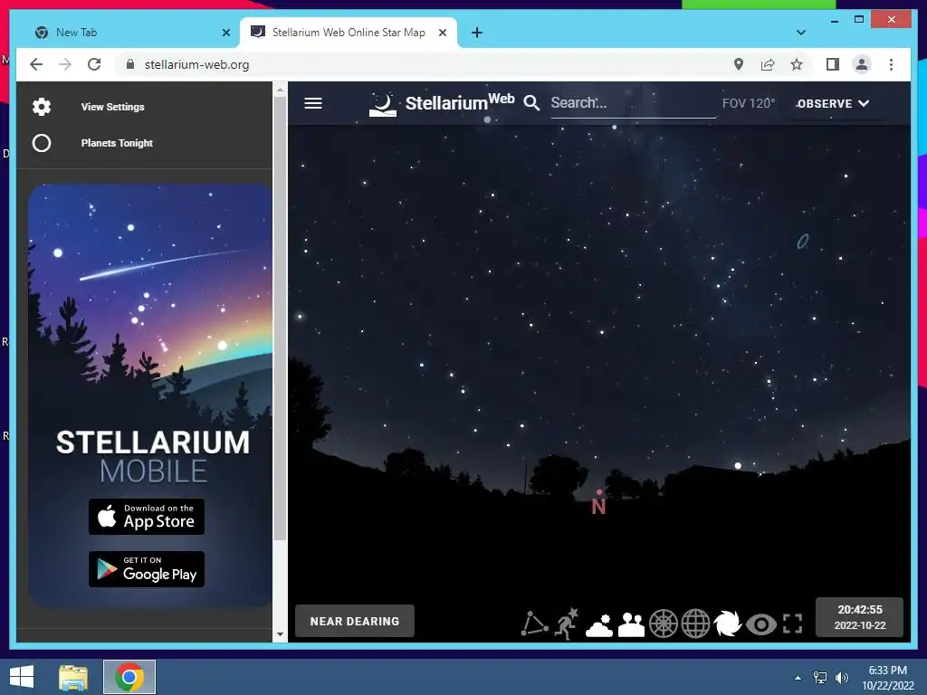The height and width of the screenshot is (695, 927).
Task: Close the Stellarium Web tab
Action: coord(442,33)
